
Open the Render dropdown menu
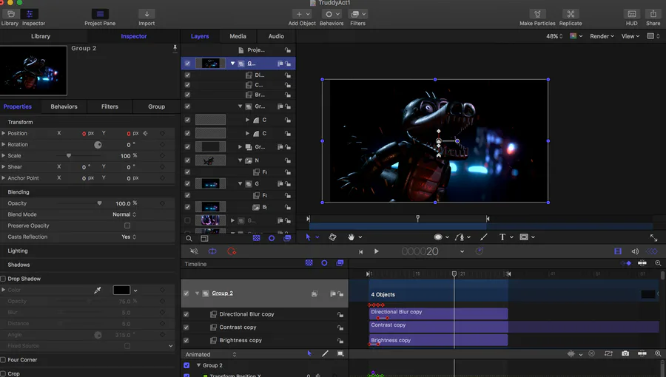point(602,36)
